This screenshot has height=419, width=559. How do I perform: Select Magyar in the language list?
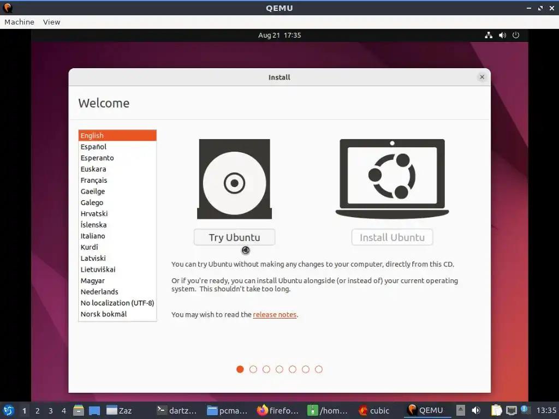pos(117,280)
